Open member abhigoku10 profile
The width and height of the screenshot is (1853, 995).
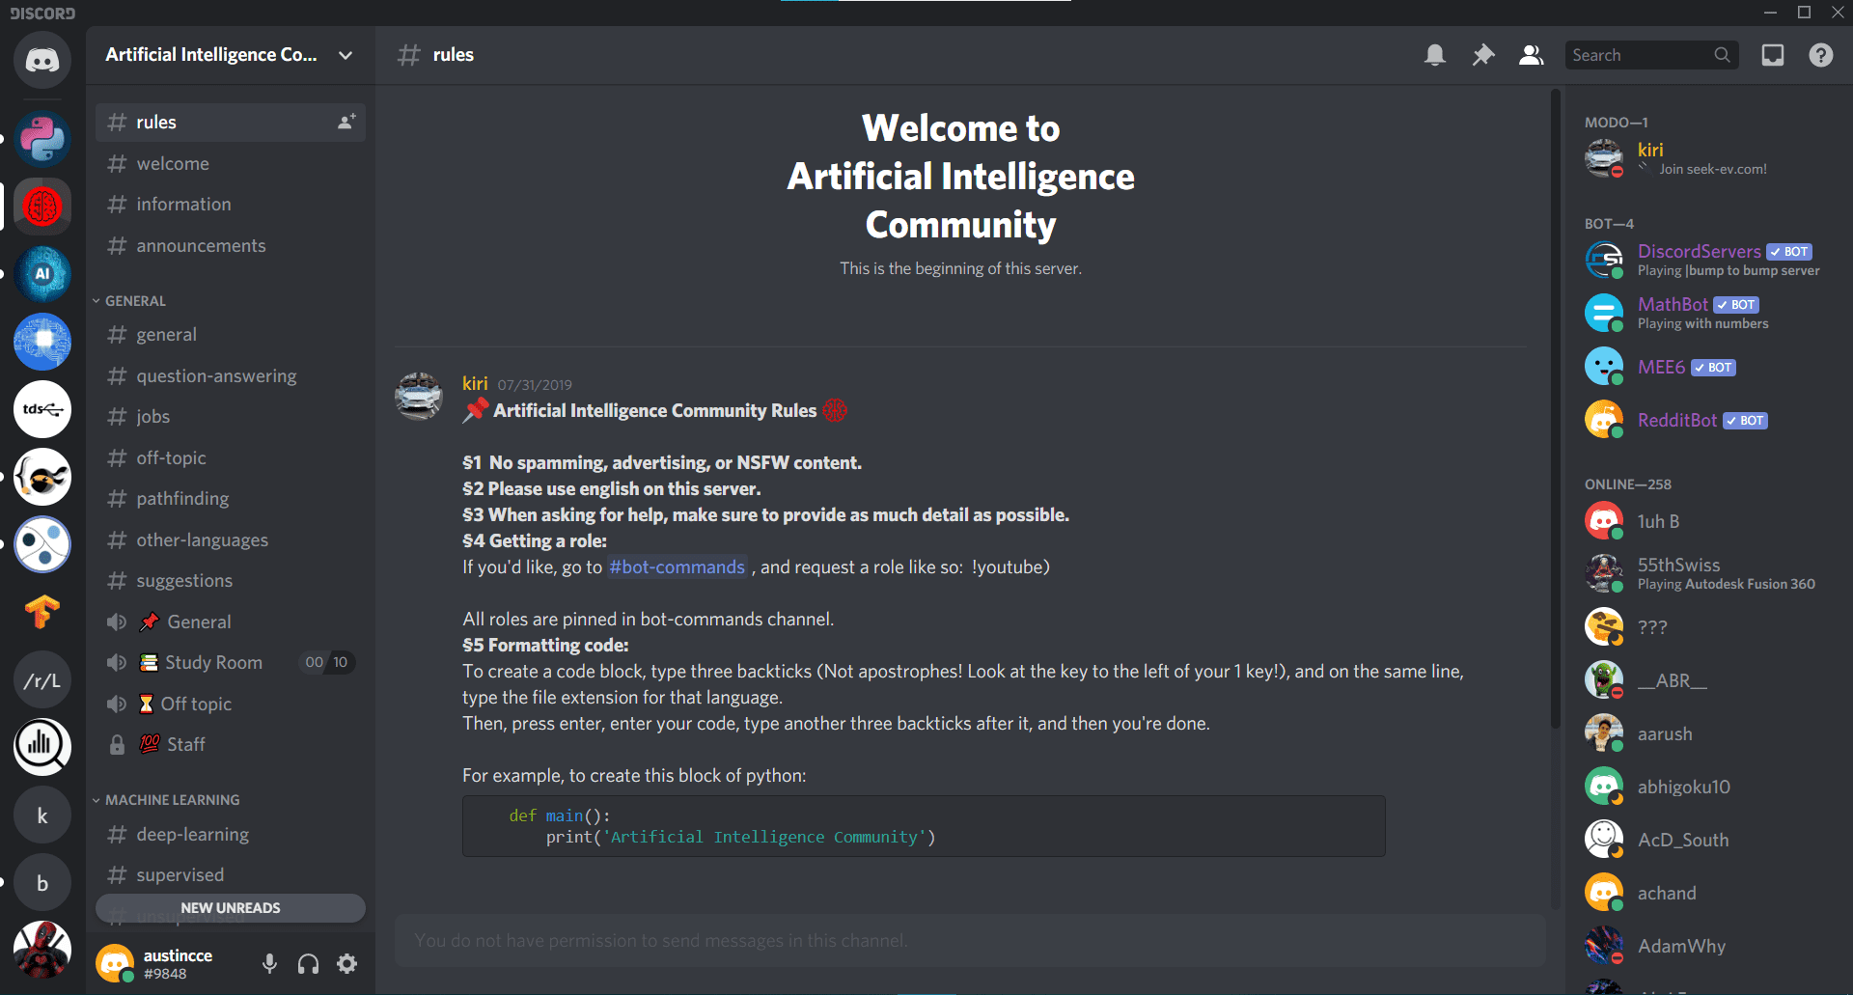coord(1708,787)
